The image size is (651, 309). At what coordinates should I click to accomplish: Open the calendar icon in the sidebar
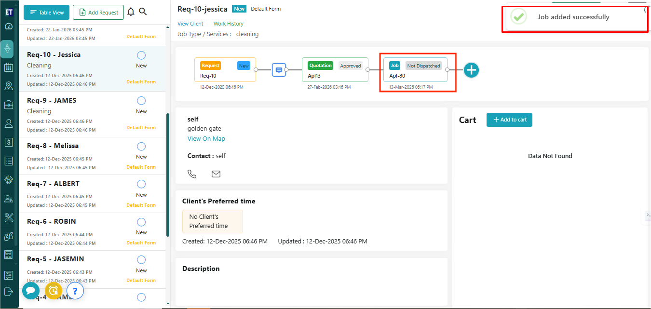[9, 67]
